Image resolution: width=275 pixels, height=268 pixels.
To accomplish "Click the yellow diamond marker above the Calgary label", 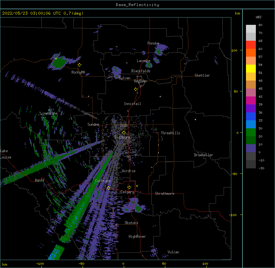I will point(129,187).
